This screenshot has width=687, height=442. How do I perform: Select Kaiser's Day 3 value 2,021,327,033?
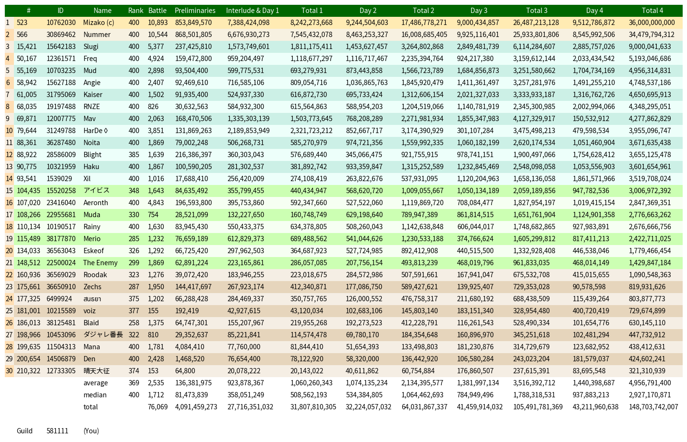[x=478, y=95]
